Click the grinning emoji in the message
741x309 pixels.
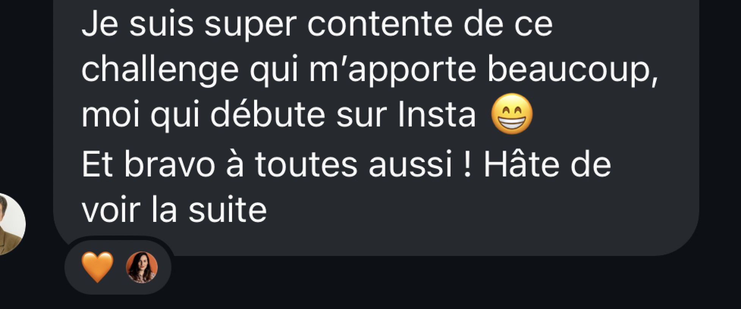coord(512,114)
